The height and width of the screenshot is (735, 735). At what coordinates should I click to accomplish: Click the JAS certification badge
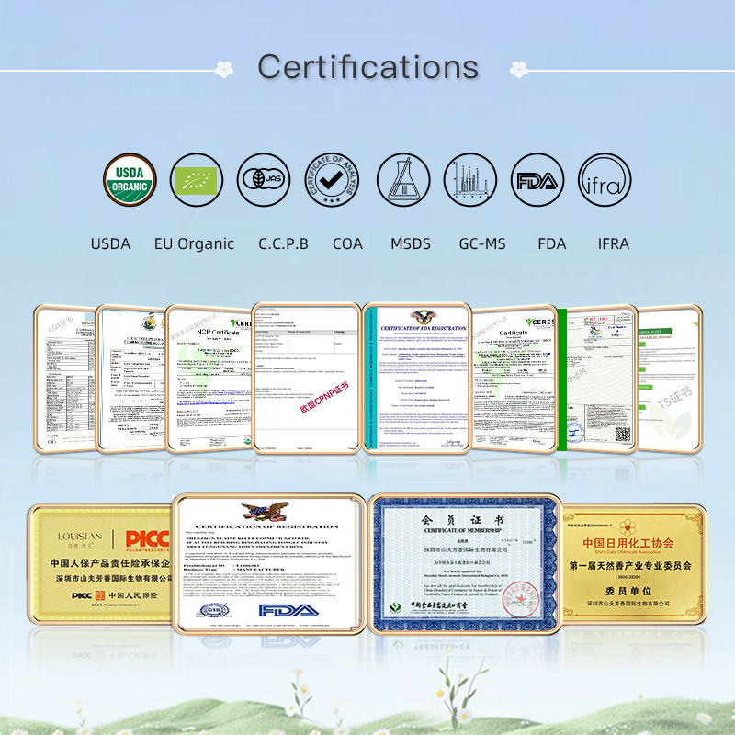264,180
